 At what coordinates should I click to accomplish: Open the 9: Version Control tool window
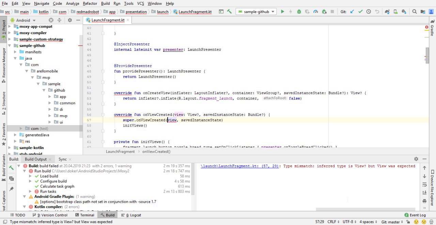click(50, 215)
